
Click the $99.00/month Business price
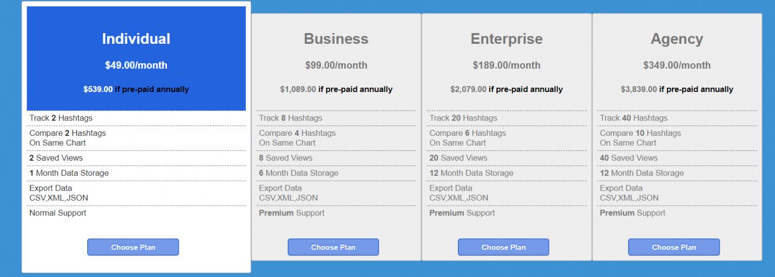pos(336,65)
